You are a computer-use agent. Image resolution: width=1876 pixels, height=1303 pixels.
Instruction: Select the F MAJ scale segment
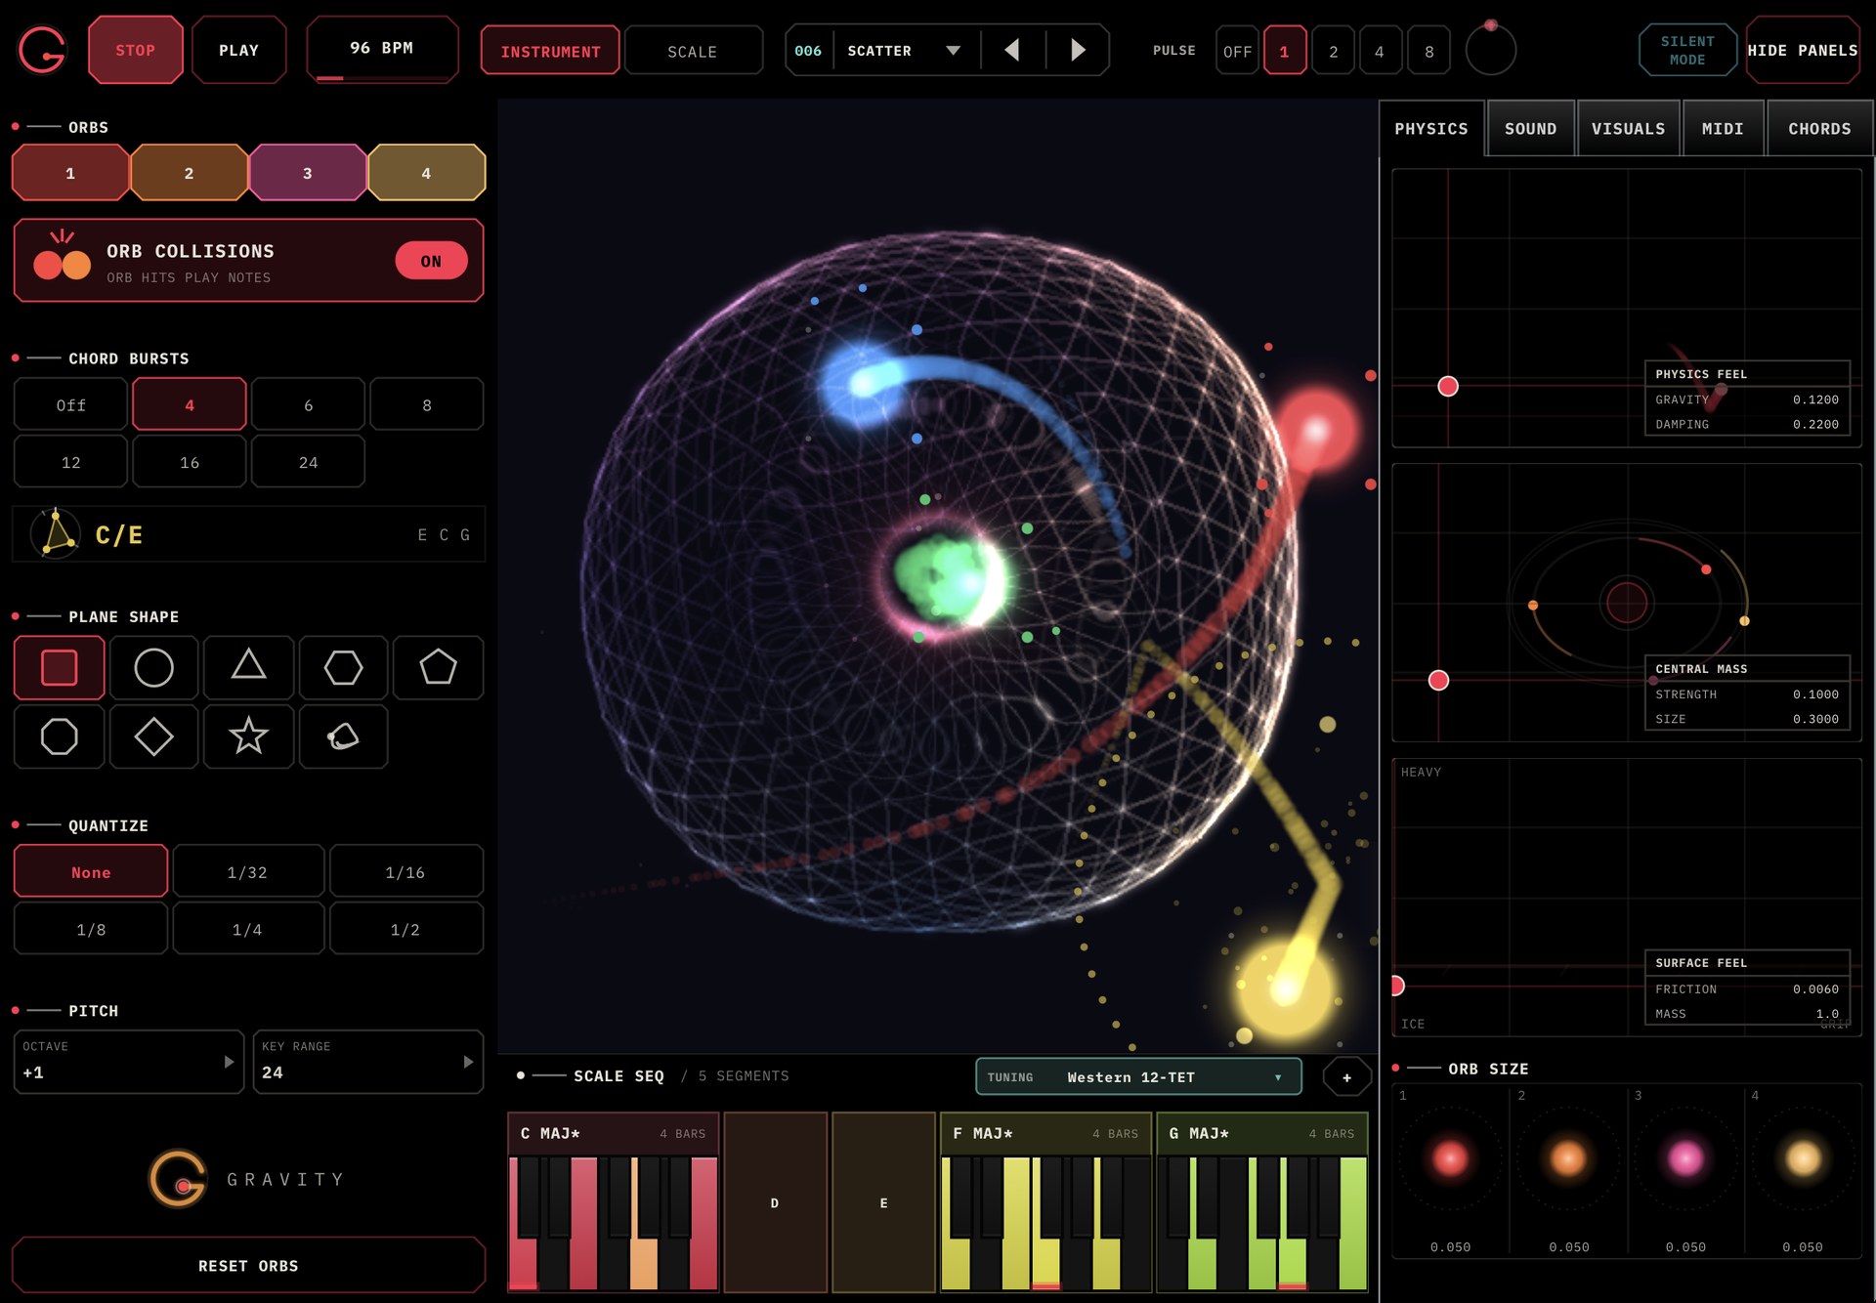point(1045,1202)
